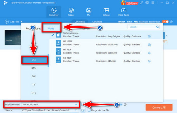Click the SD 480P format icon

pos(58,60)
